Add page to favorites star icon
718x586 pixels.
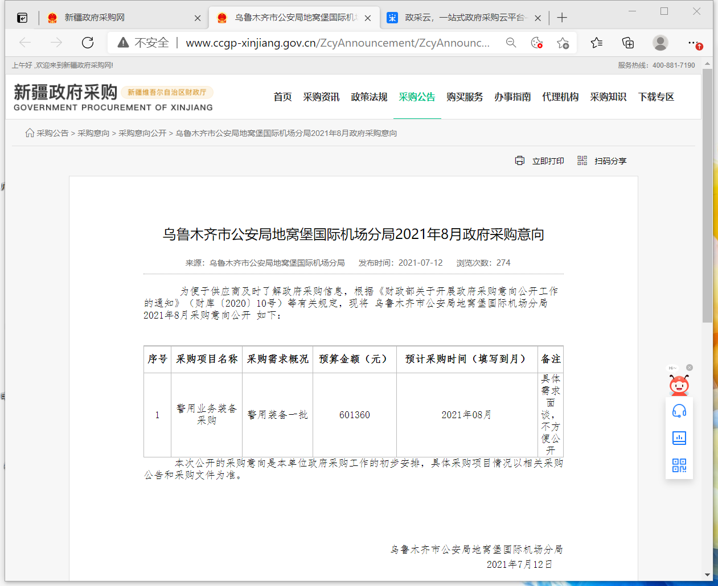click(563, 43)
